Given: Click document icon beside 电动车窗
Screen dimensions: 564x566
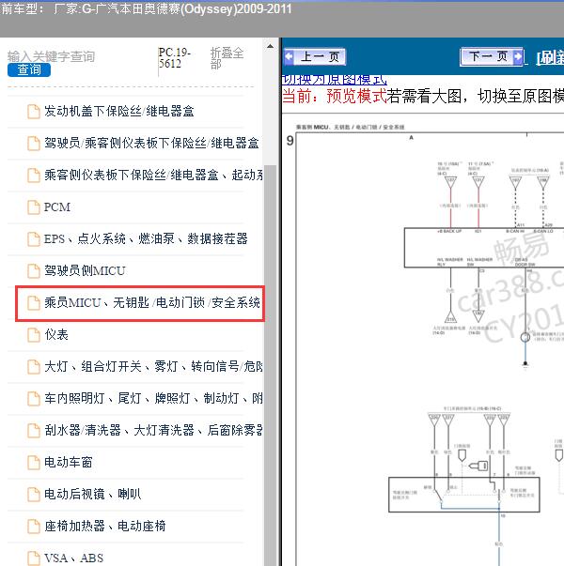Looking at the screenshot, I should click(34, 463).
